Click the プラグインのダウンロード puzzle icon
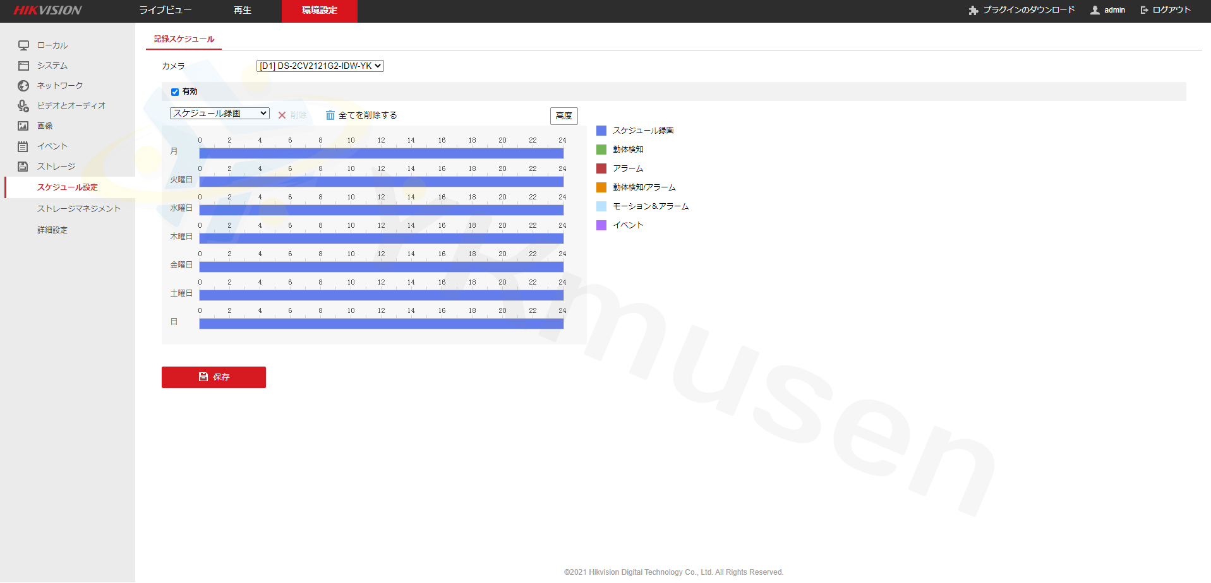The height and width of the screenshot is (583, 1211). [973, 10]
